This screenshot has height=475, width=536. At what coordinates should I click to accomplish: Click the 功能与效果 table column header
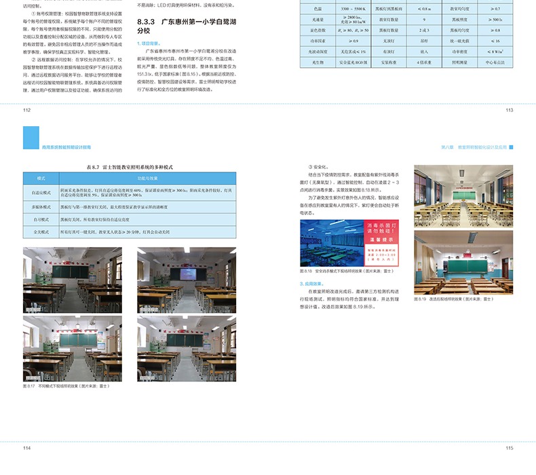pos(147,178)
